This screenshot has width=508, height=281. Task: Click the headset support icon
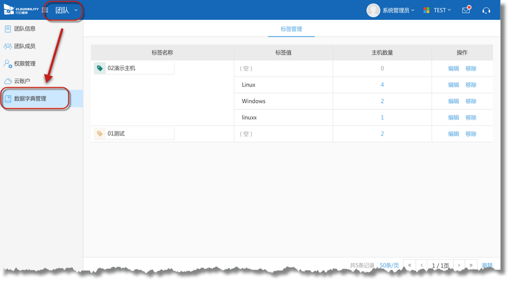pos(486,10)
